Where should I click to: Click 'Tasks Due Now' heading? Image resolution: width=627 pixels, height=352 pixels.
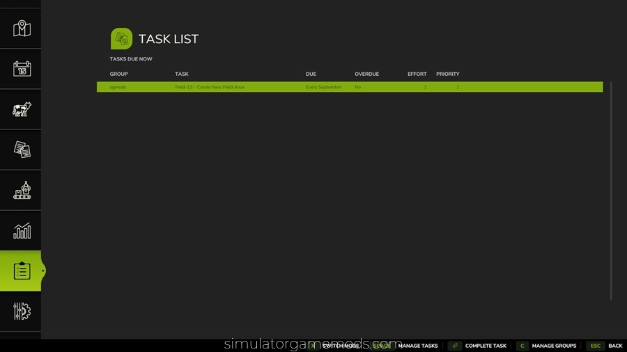pyautogui.click(x=131, y=58)
